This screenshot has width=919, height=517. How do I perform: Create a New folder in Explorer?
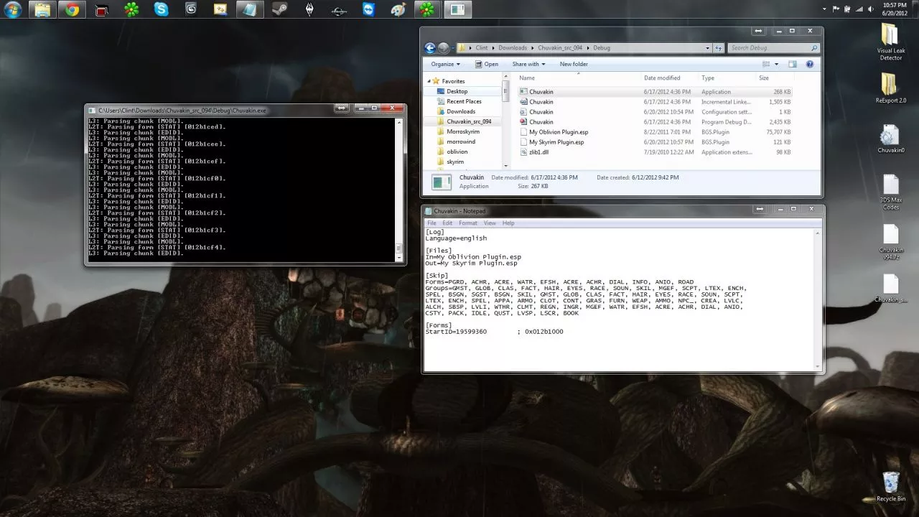[574, 64]
